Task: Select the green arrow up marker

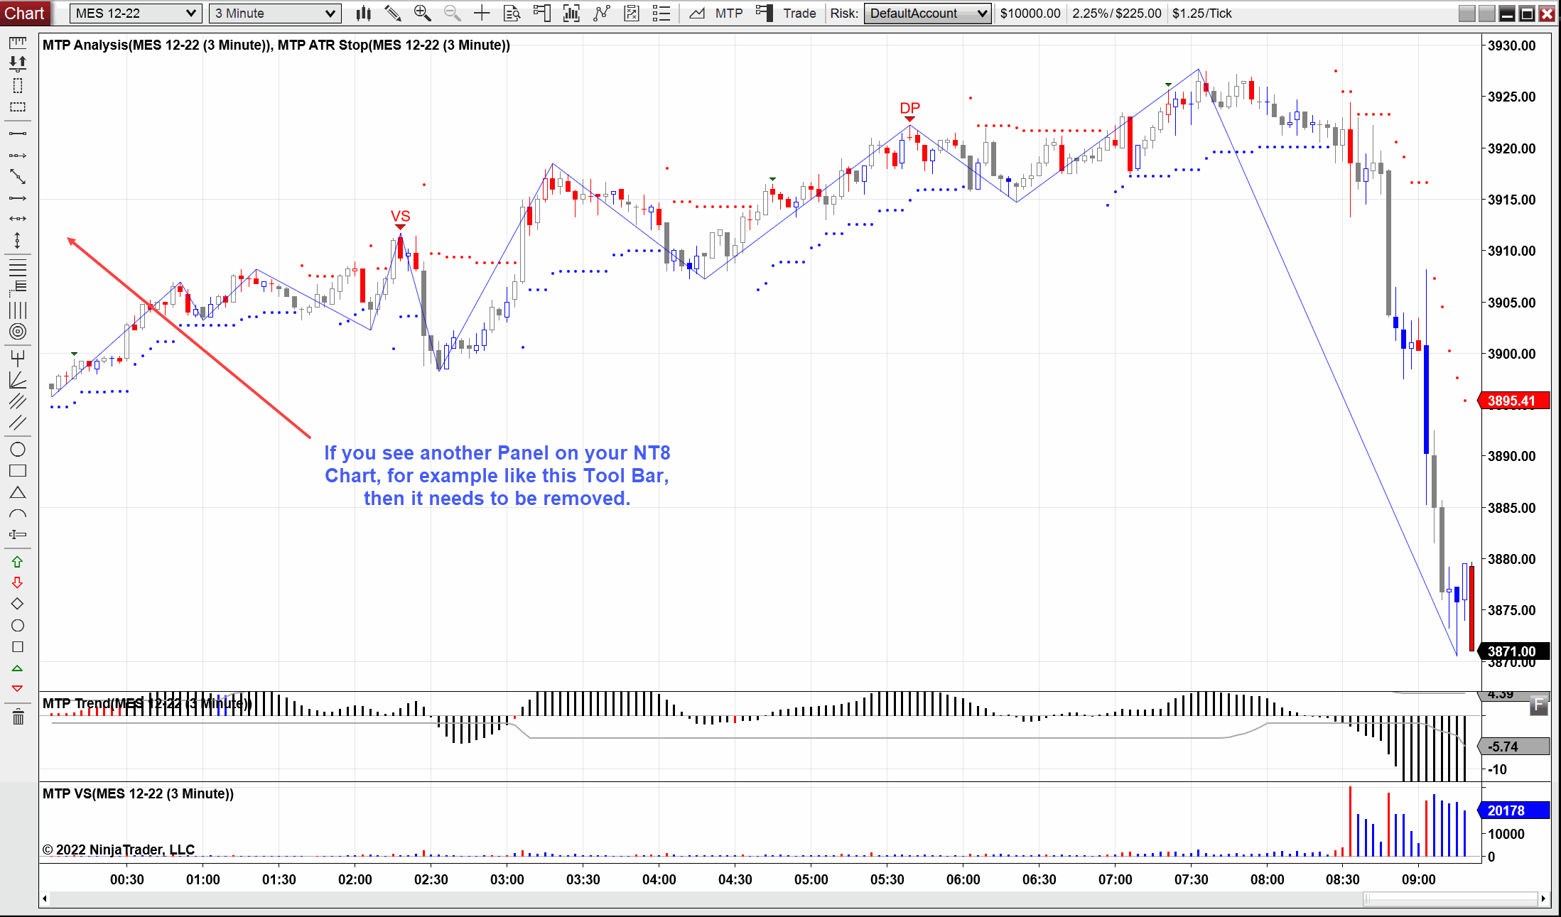Action: click(18, 562)
